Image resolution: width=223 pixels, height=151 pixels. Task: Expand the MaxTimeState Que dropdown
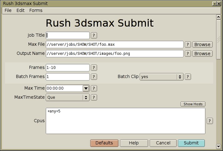86,97
